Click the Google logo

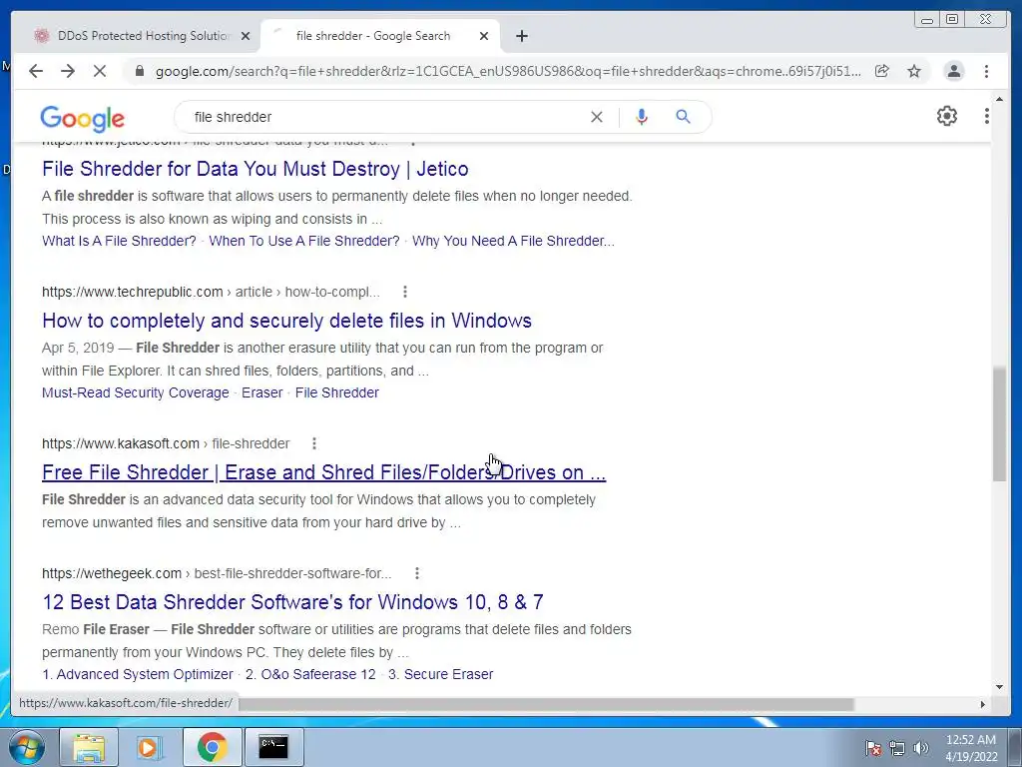82,119
